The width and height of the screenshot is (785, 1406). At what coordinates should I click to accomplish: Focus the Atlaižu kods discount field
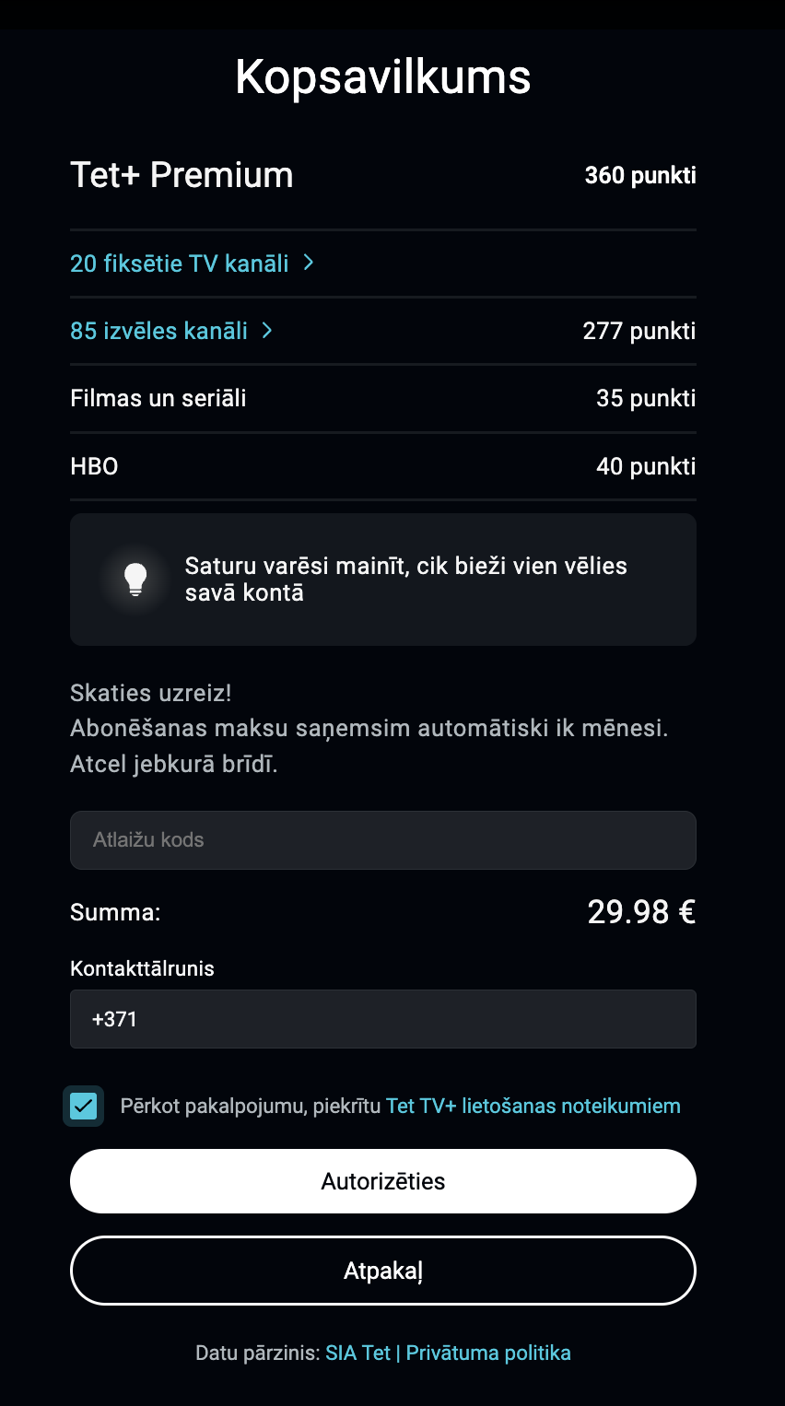pos(382,839)
